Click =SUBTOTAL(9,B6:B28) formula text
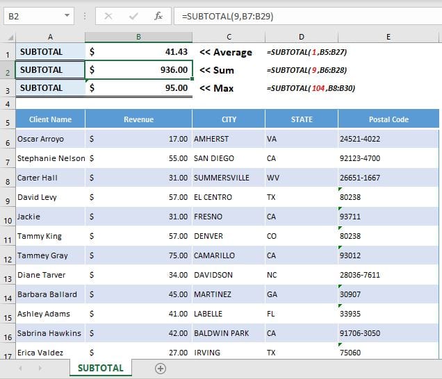This screenshot has width=442, height=379. pyautogui.click(x=306, y=70)
